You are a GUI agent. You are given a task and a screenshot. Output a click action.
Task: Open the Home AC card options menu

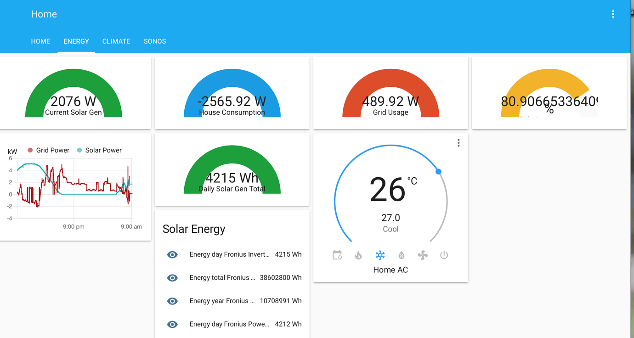(x=458, y=143)
